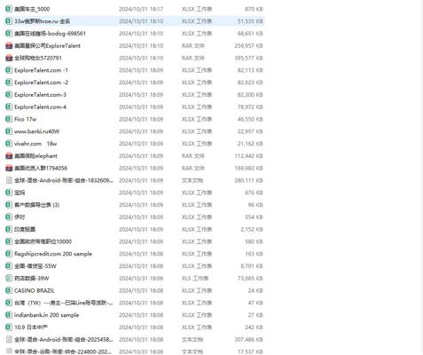Click the vivahr.com 18w file name
The height and width of the screenshot is (355, 423).
35,144
